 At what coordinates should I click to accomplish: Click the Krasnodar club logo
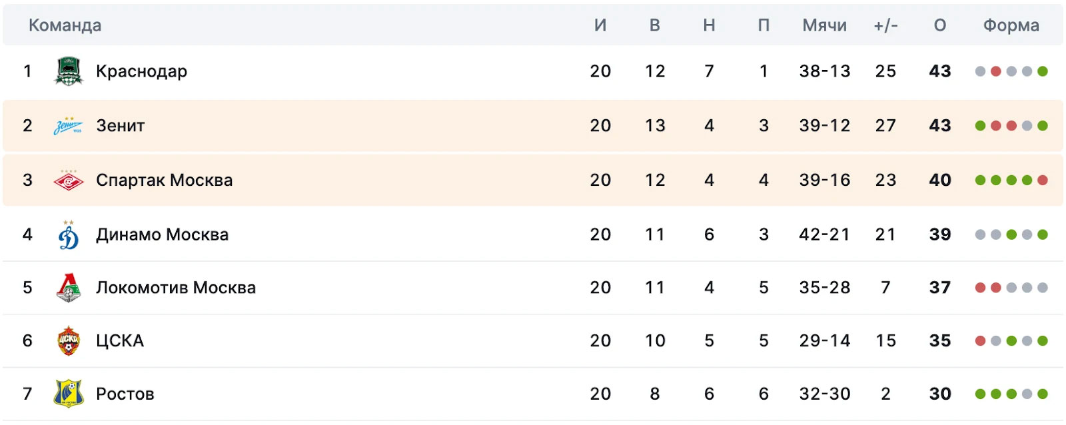[x=69, y=71]
